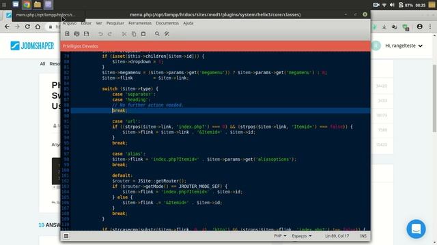Click the case 'url': line
Image resolution: width=437 pixels, height=245 pixels.
tap(126, 121)
